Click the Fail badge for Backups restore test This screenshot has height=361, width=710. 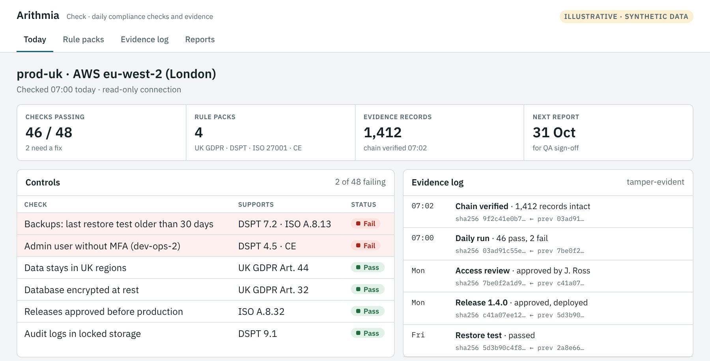coord(366,224)
